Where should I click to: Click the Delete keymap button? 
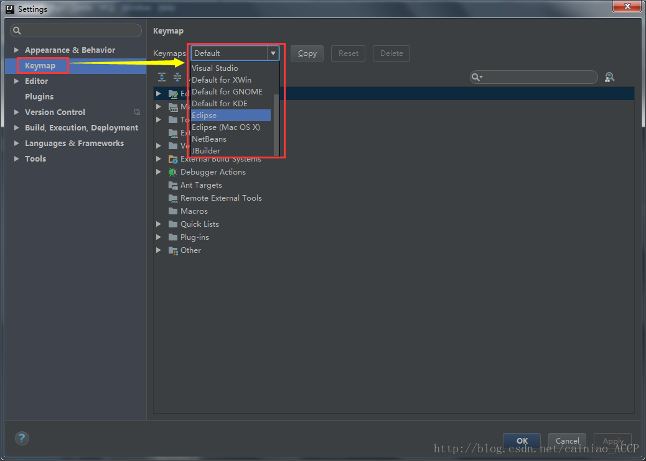(x=391, y=53)
